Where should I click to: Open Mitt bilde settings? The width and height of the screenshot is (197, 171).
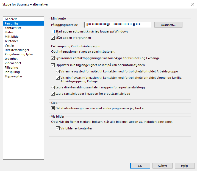(x=24, y=37)
